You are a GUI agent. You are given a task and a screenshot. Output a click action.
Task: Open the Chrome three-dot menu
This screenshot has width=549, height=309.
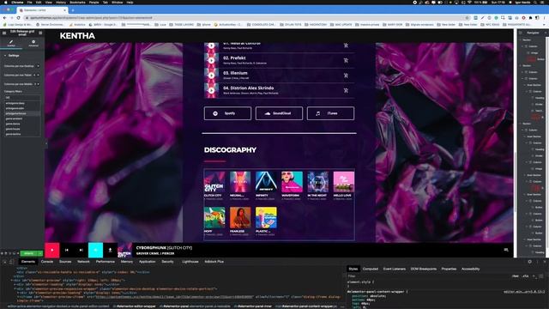pos(545,18)
